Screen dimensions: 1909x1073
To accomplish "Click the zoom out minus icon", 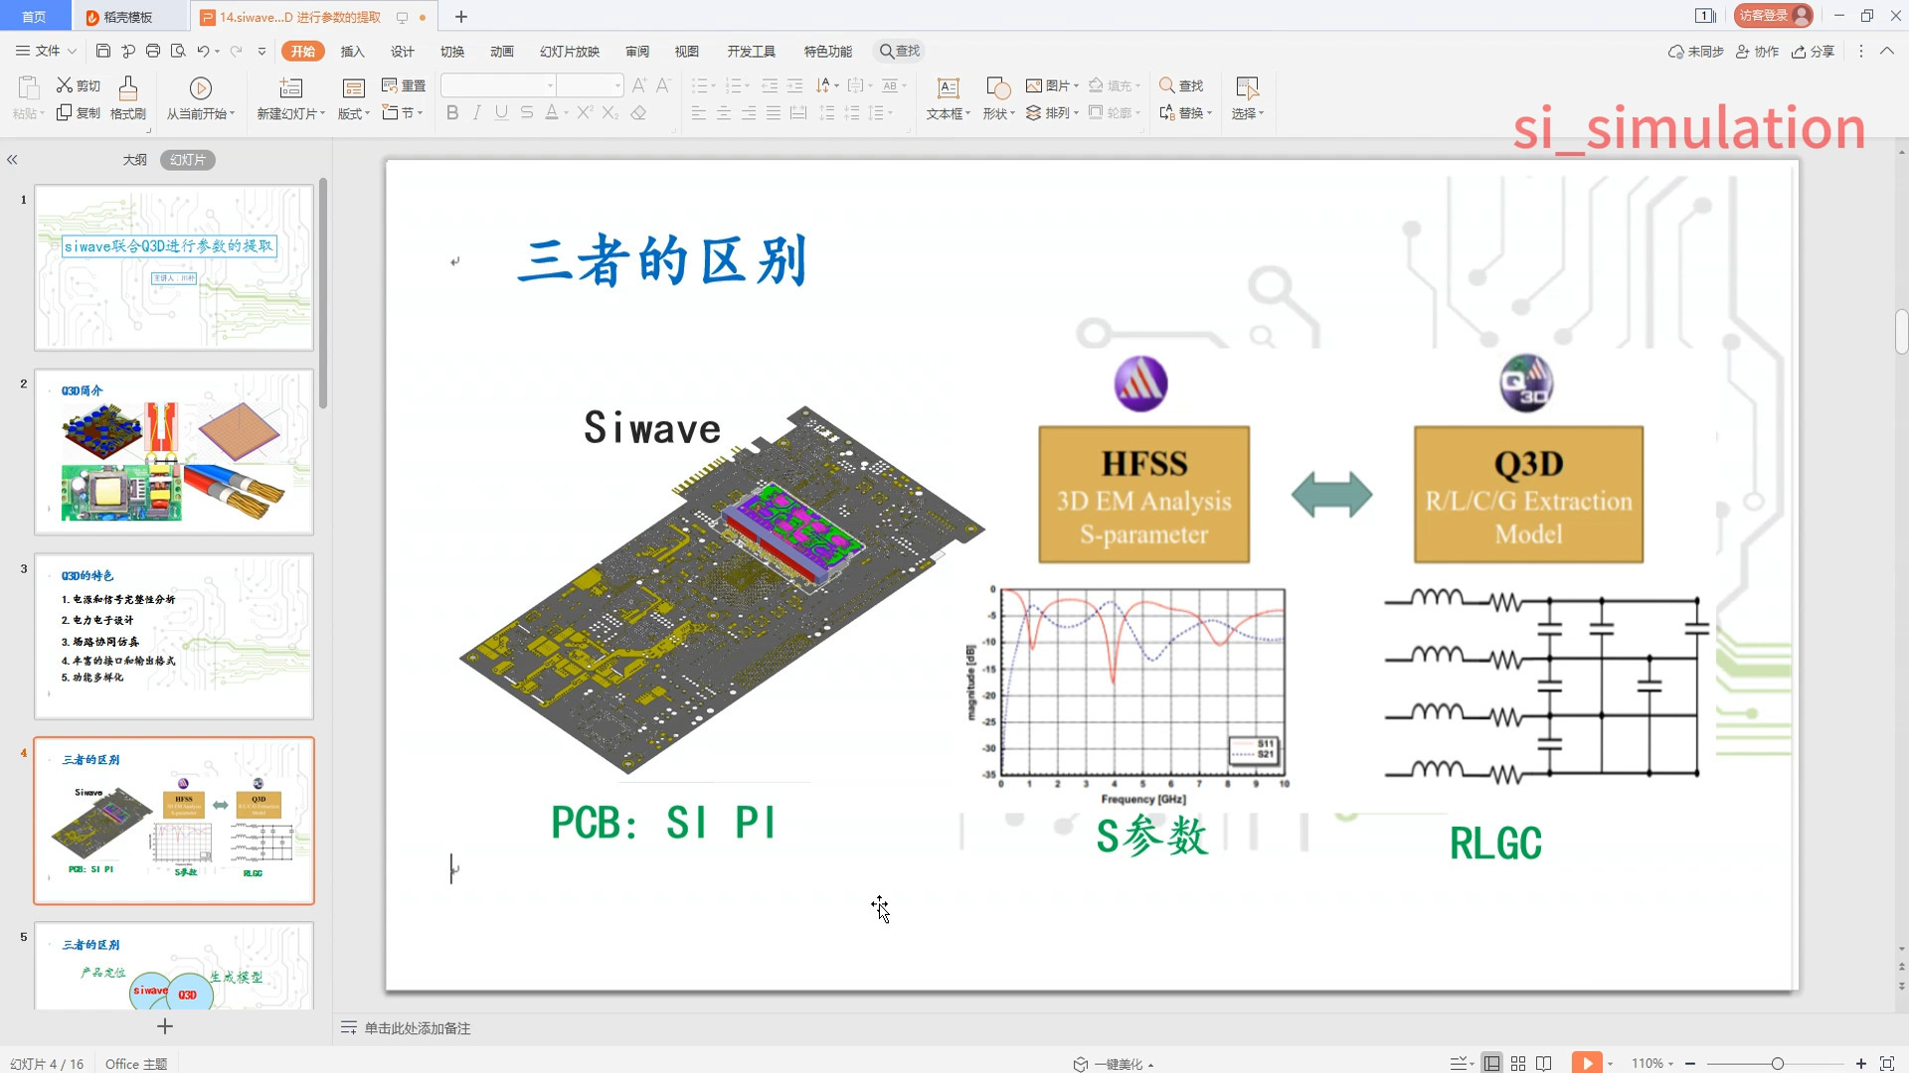I will [x=1690, y=1063].
